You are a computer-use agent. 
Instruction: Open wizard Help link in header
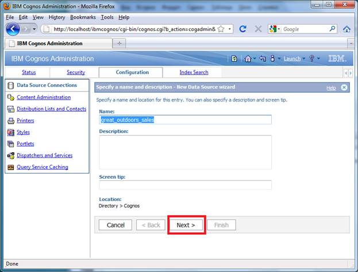click(331, 88)
